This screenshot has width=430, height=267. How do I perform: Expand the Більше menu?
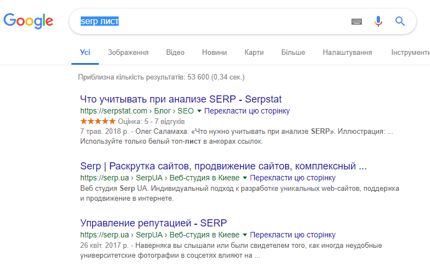click(x=293, y=52)
